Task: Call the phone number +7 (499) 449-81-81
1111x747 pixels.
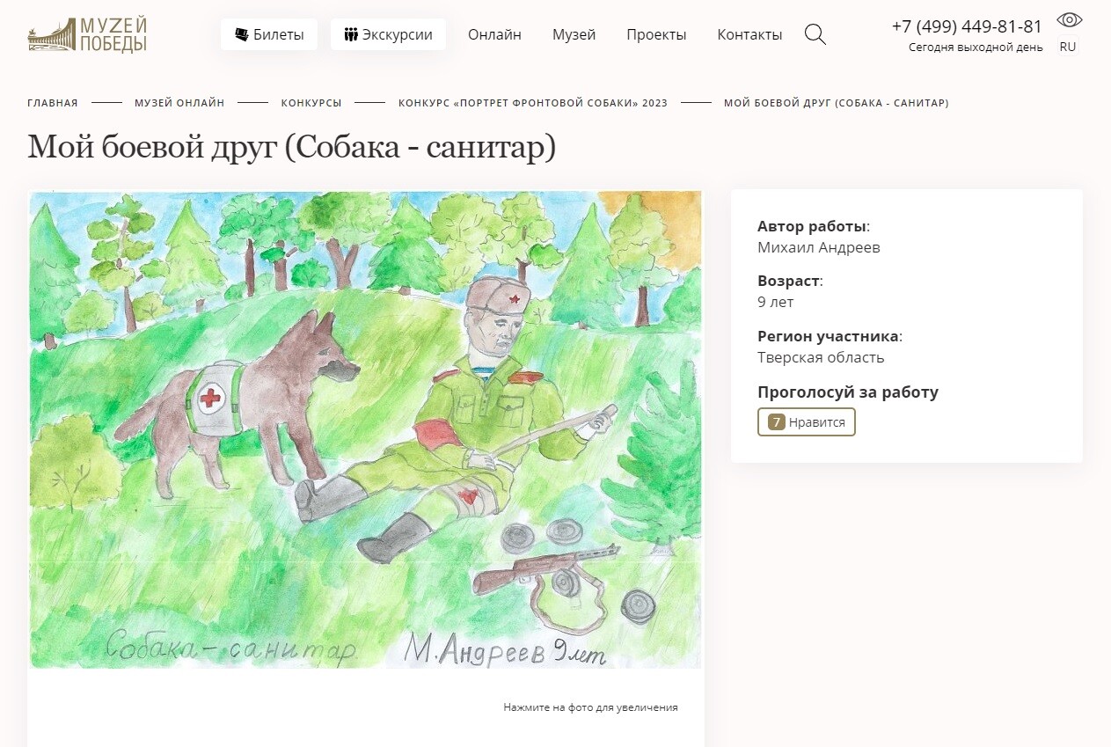Action: [967, 26]
